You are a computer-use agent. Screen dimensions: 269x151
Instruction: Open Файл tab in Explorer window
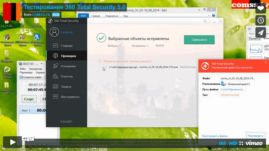[83, 16]
